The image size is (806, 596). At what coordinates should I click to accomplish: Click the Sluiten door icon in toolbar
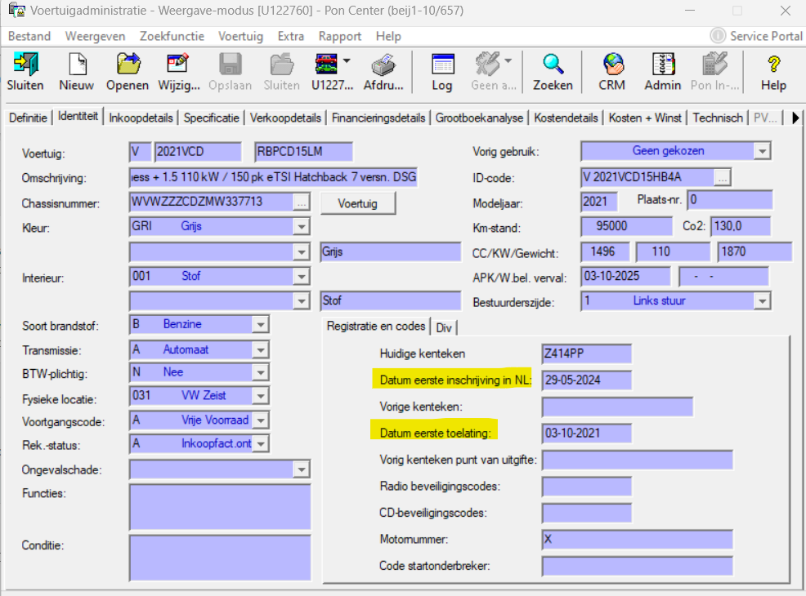coord(25,64)
